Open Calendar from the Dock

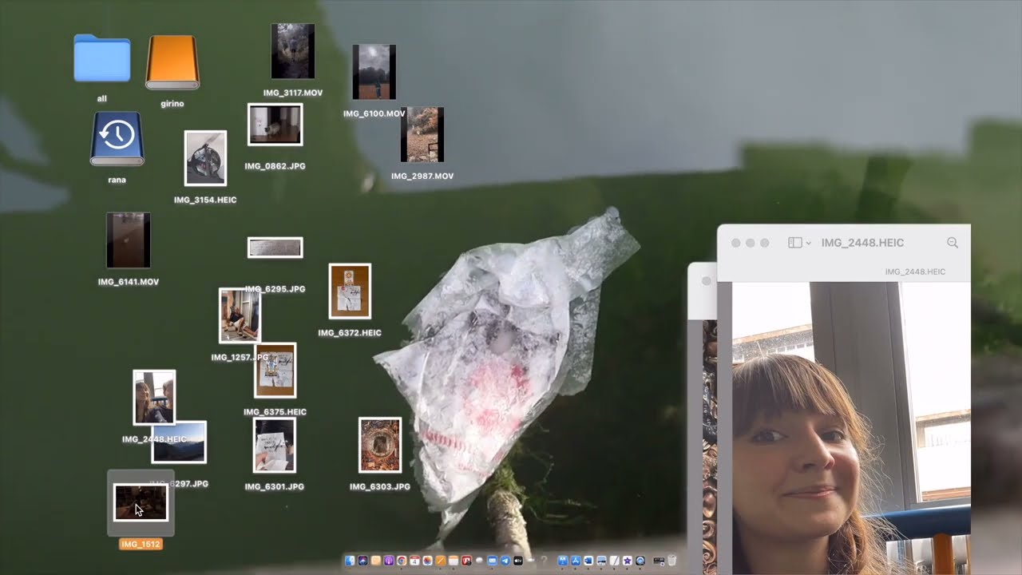(414, 561)
